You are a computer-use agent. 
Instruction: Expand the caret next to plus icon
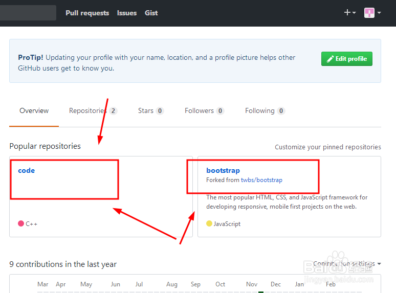point(354,13)
